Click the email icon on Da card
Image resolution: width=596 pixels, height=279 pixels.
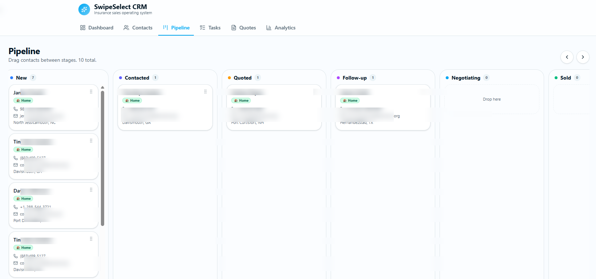16,214
